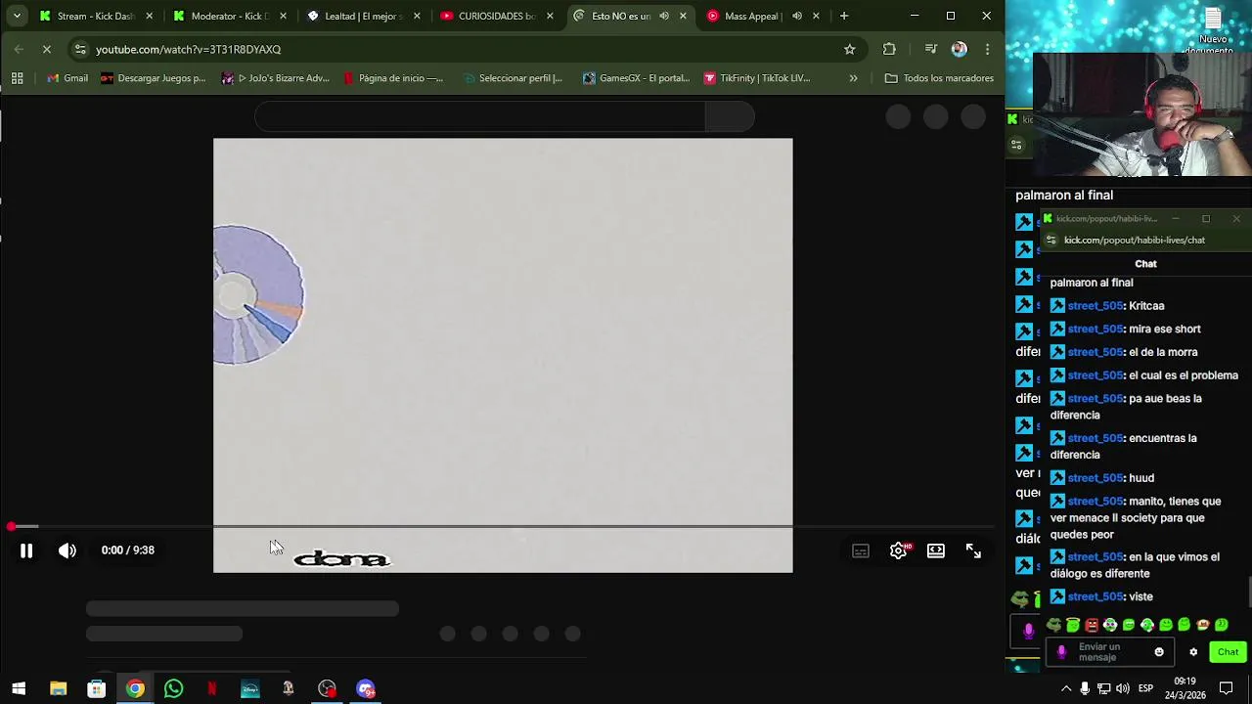
Task: Click street_505 username on Kritcaa message
Action: (x=1095, y=306)
